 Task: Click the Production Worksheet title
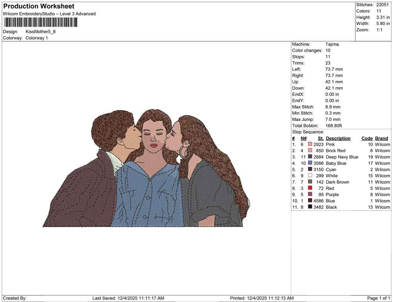click(39, 6)
